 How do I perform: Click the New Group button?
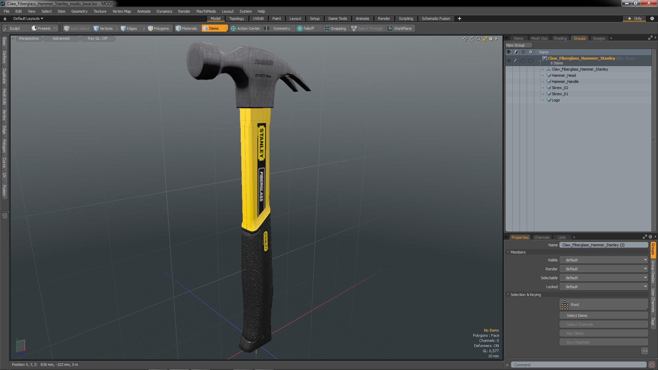pyautogui.click(x=515, y=45)
